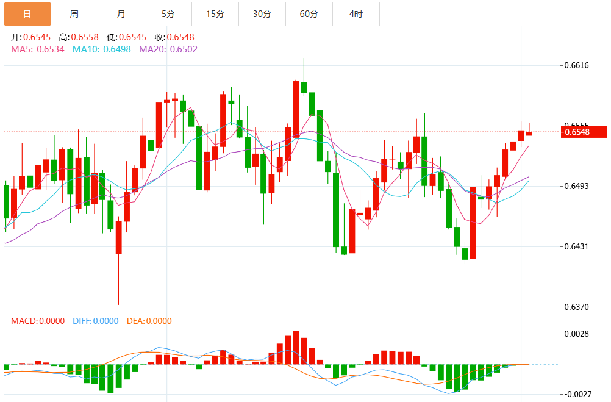Open the 30分 timeframe tab
The width and height of the screenshot is (611, 402).
click(262, 14)
